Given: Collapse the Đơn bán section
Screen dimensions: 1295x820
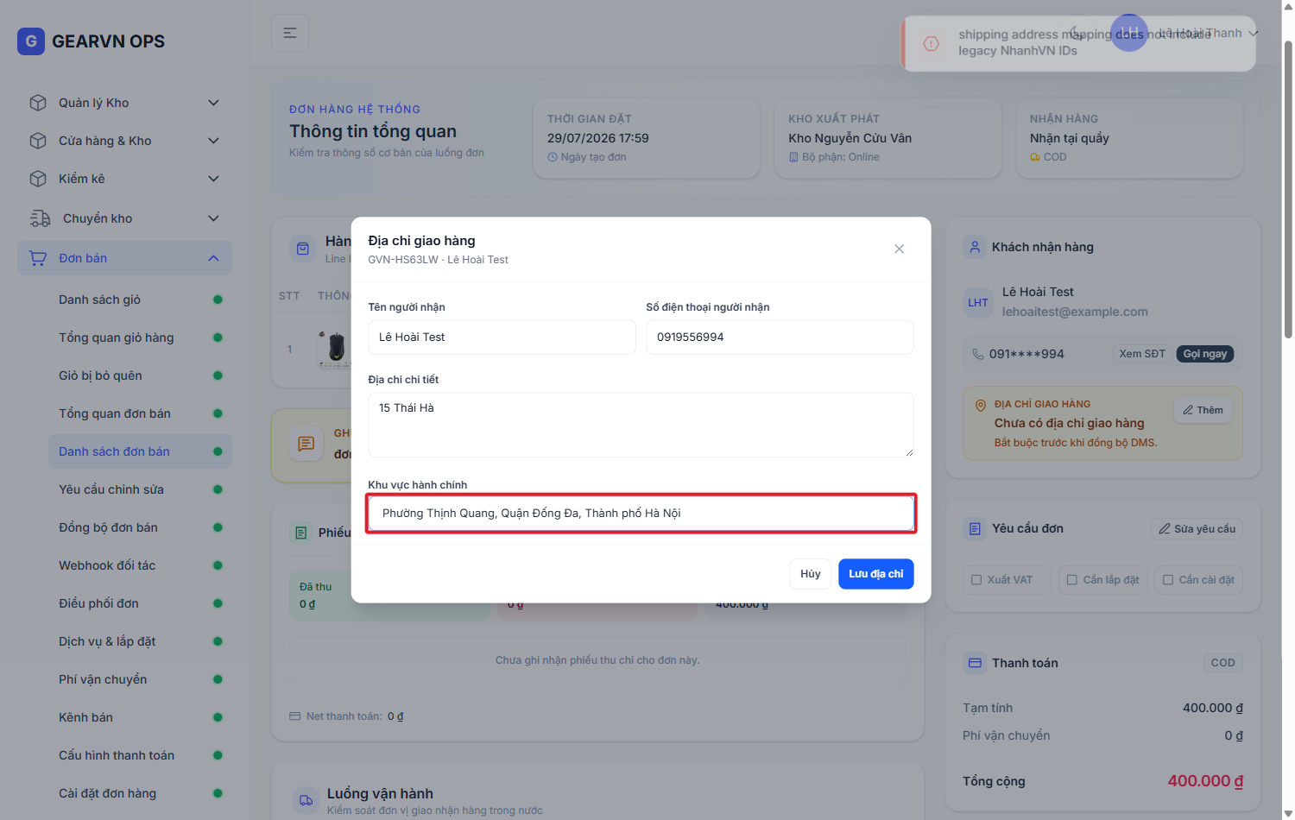Looking at the screenshot, I should [x=213, y=258].
